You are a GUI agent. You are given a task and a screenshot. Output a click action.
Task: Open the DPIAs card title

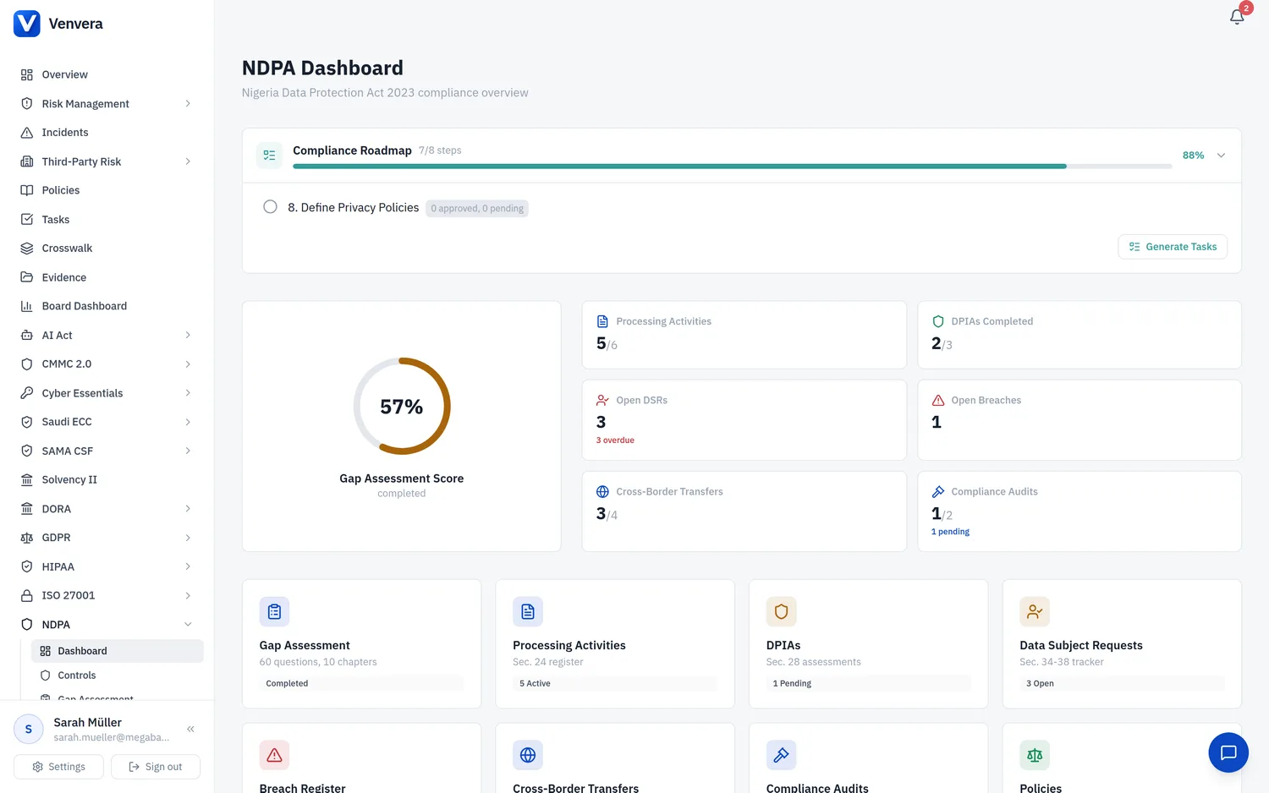pos(783,645)
